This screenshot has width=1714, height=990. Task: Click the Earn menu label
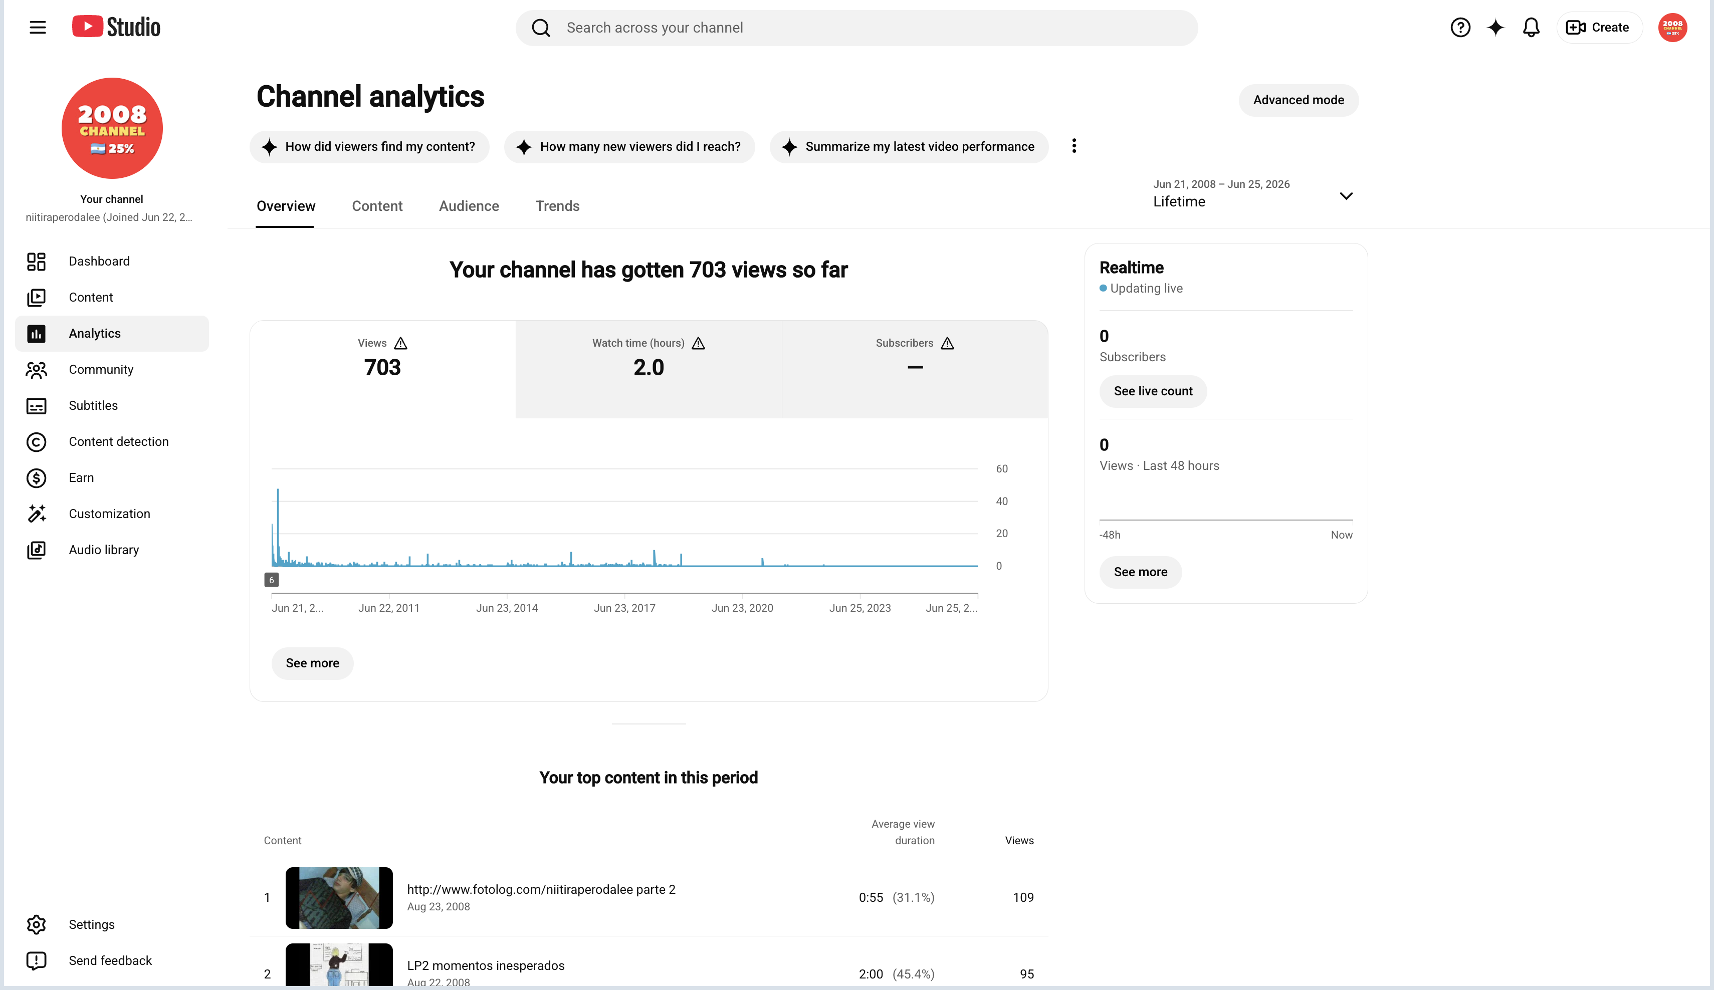(x=82, y=477)
